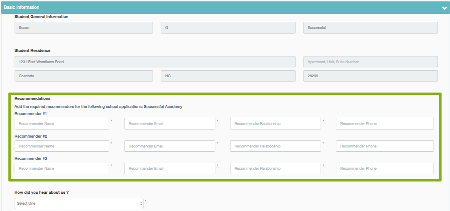Click the street address field 1231 East Woodlawn Road
The height and width of the screenshot is (211, 450).
tap(155, 62)
